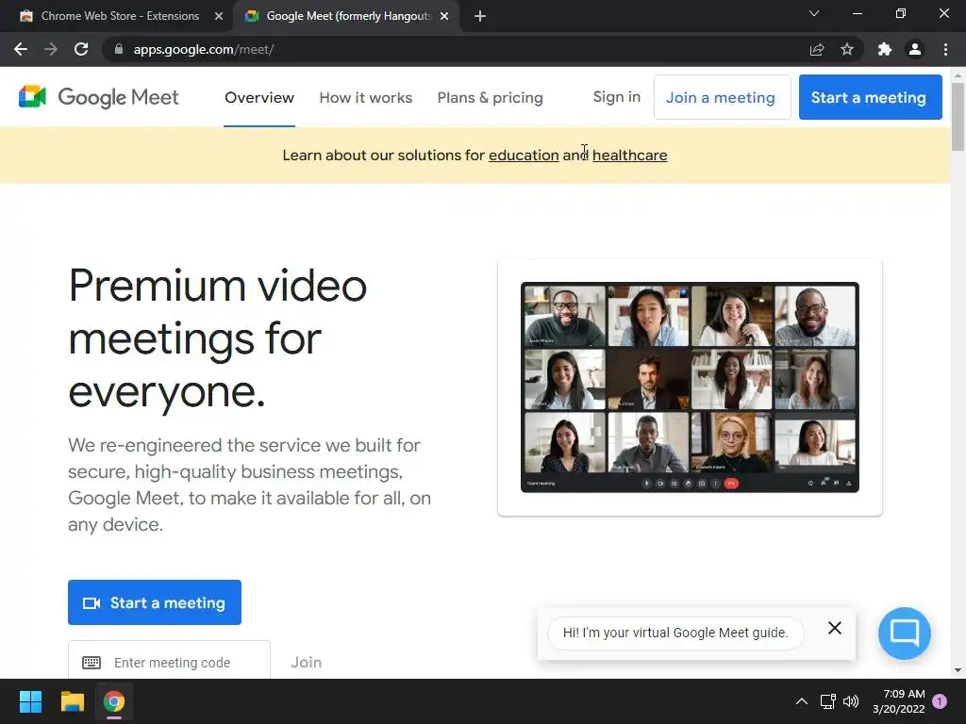Open File Explorer from taskbar
966x724 pixels.
tap(72, 701)
